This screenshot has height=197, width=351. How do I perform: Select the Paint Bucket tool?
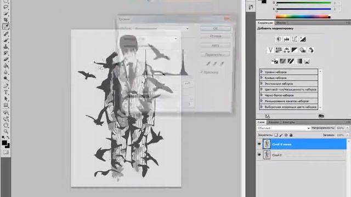point(6,66)
